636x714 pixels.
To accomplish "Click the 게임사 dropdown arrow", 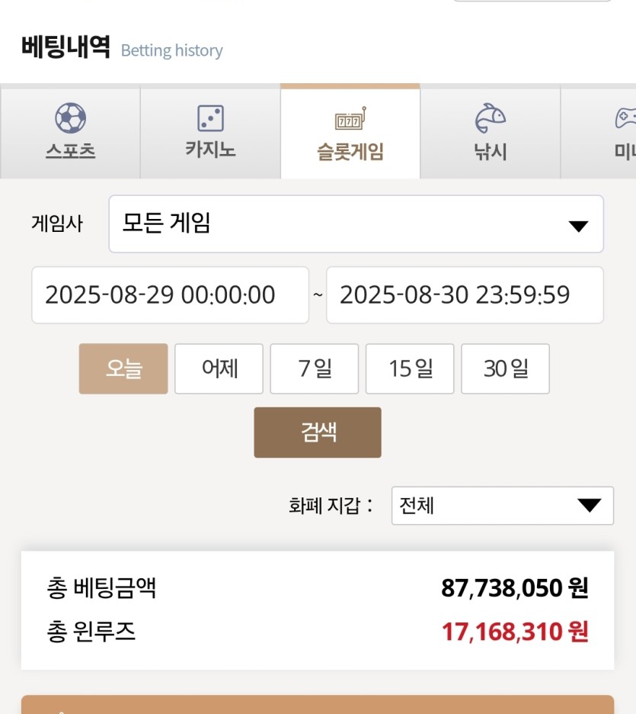I will pos(578,226).
